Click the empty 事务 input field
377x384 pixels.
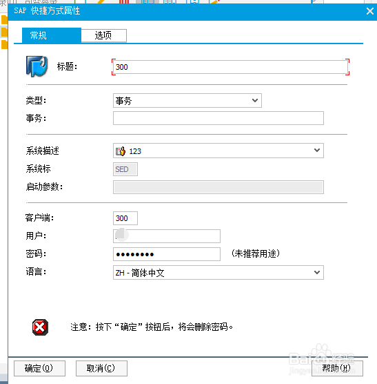[x=218, y=118]
